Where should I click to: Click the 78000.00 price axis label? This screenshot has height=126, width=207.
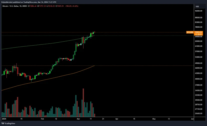coord(198,27)
